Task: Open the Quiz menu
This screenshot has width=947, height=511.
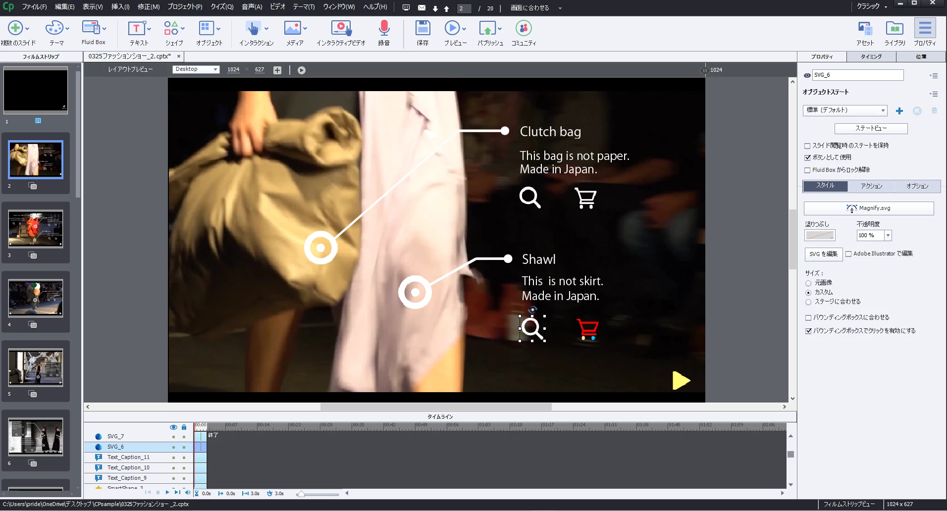Action: click(x=222, y=7)
